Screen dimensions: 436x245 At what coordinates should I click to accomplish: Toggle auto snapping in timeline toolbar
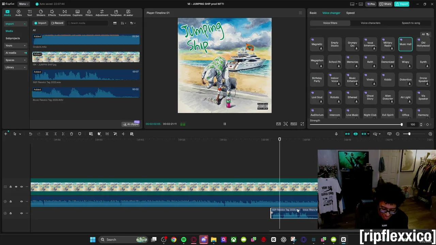point(355,134)
